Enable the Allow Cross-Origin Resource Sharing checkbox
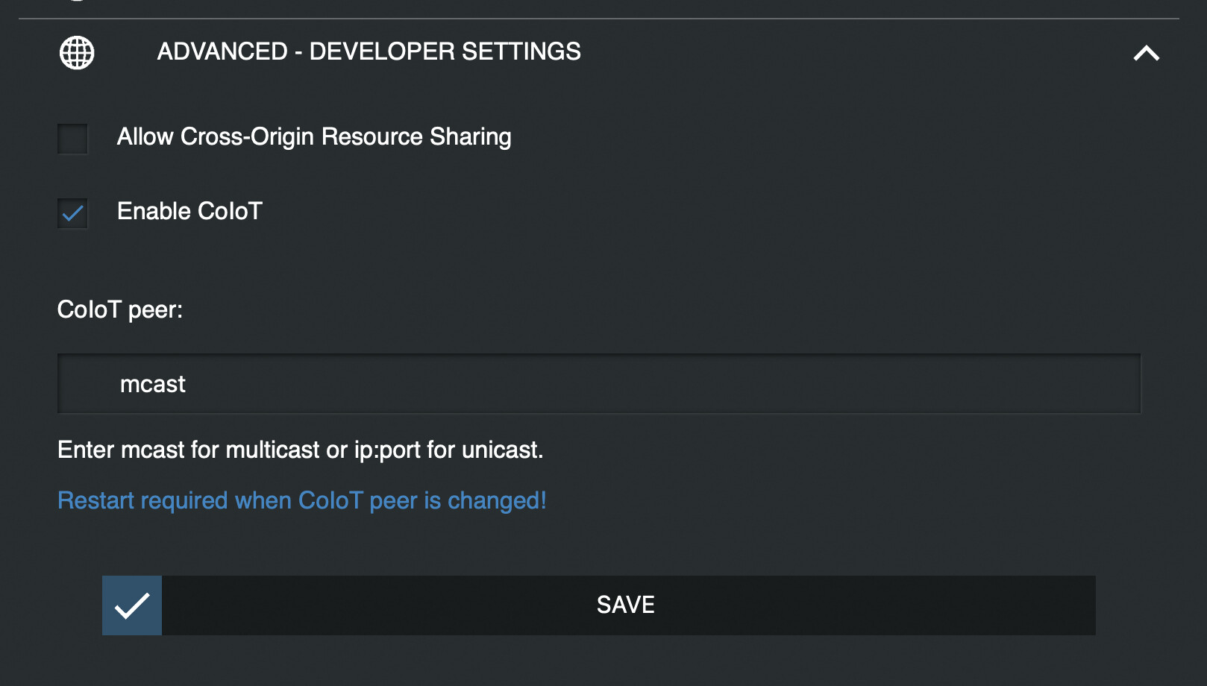The width and height of the screenshot is (1207, 686). tap(73, 139)
